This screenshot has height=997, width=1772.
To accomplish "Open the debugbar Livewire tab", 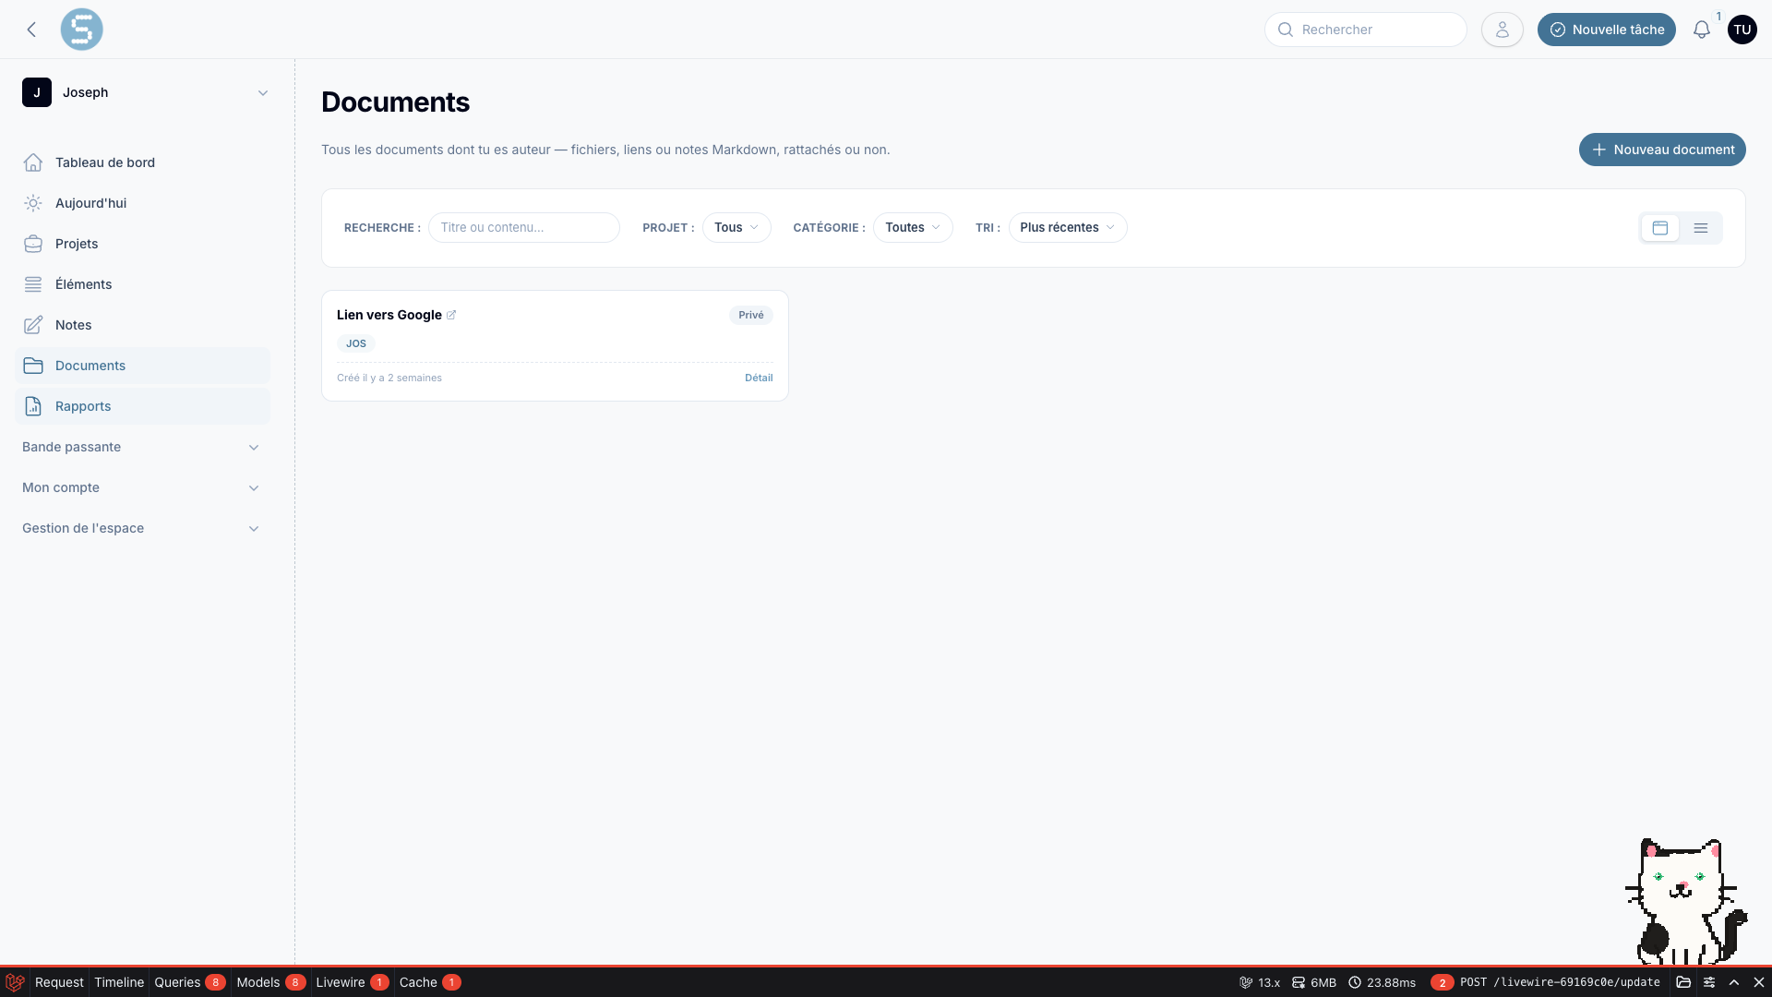I will coord(352,982).
